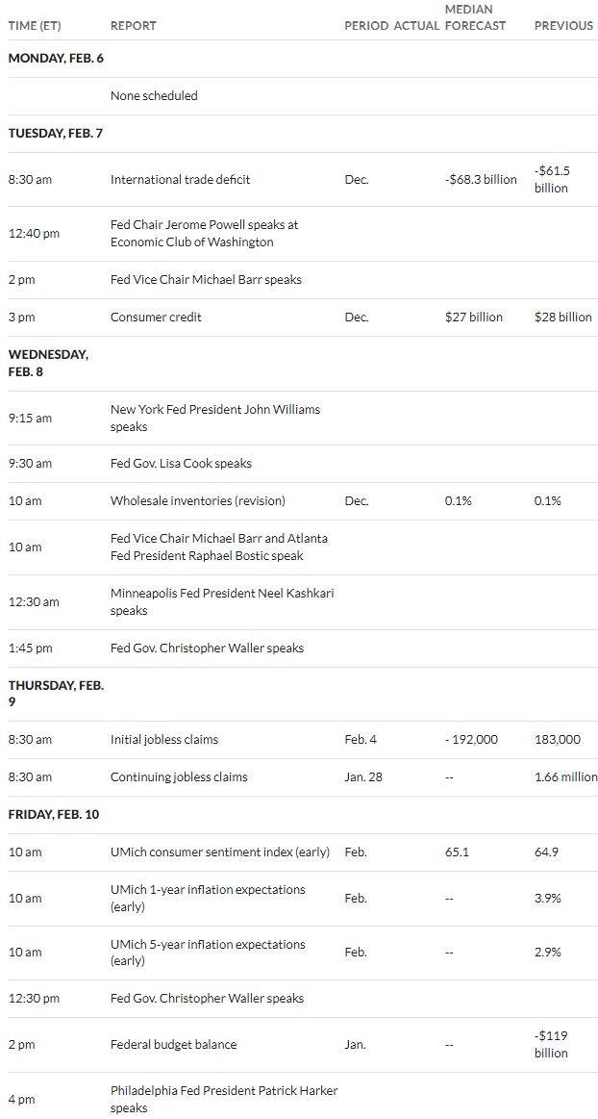Click UMich 5-year inflation expectations entry
The image size is (598, 1119).
[208, 953]
